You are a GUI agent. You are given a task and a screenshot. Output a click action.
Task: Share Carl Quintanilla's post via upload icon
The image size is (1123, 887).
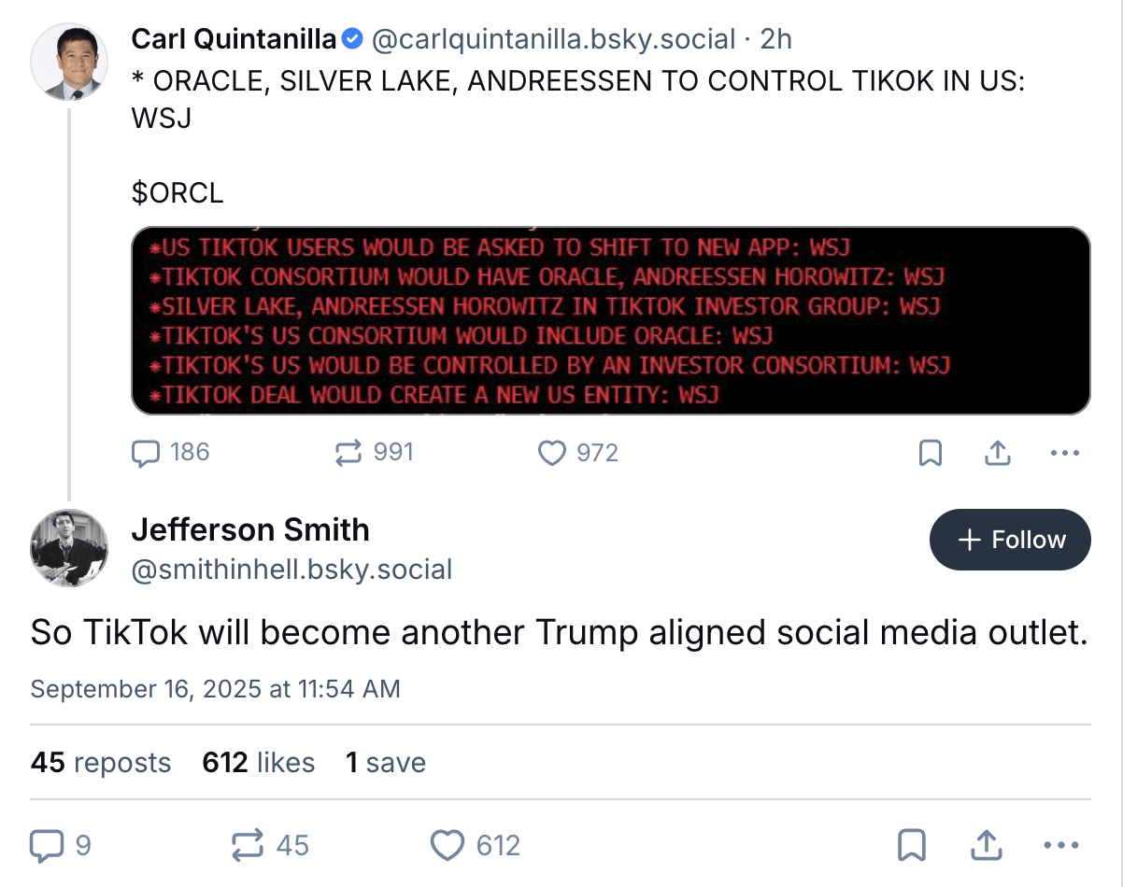pos(998,453)
